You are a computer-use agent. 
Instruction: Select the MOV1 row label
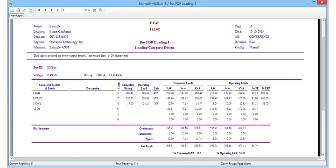36,104
